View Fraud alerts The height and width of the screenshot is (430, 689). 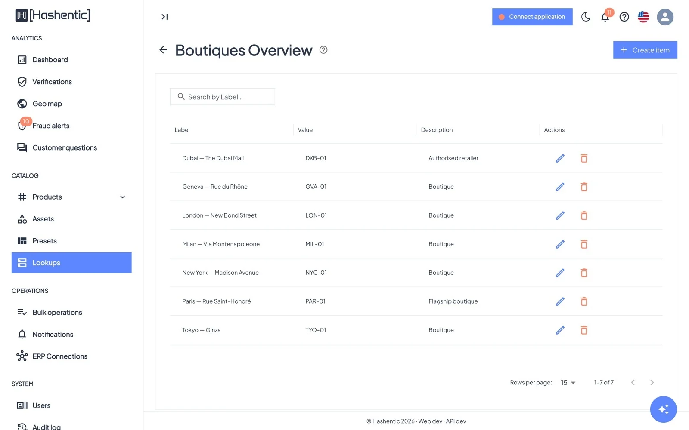click(71, 126)
